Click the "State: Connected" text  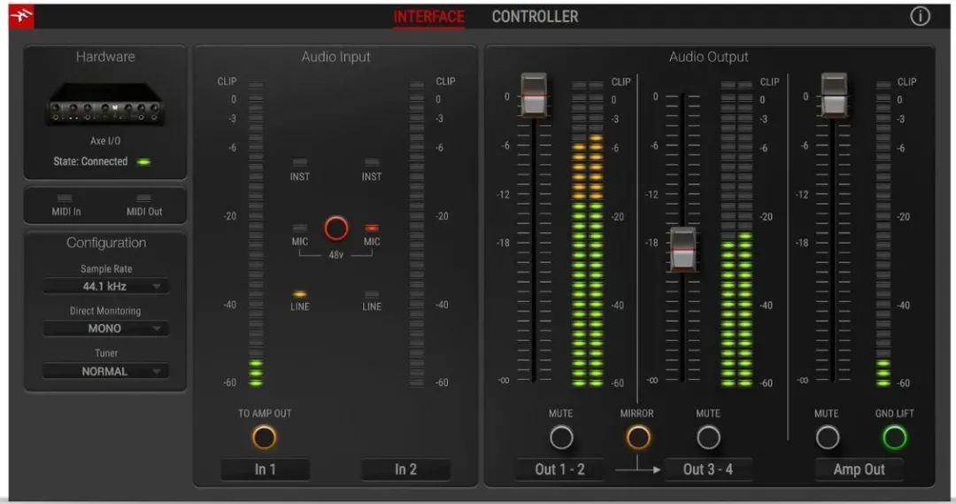(x=90, y=162)
